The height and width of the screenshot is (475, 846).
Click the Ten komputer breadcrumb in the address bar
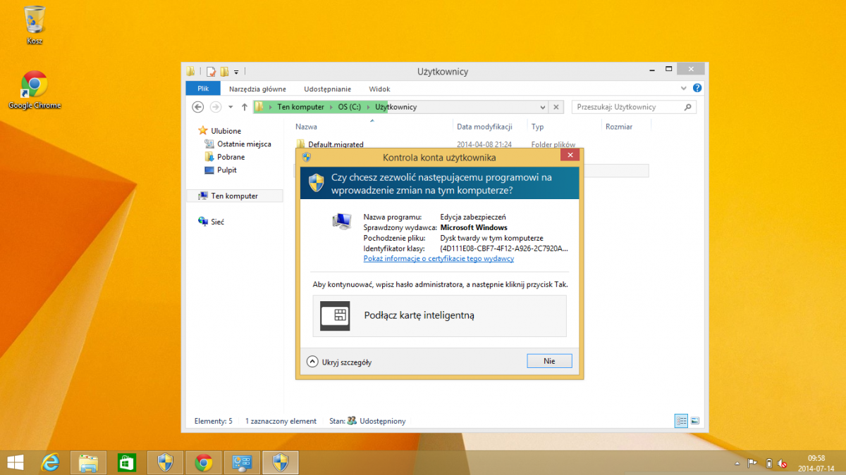pyautogui.click(x=301, y=107)
